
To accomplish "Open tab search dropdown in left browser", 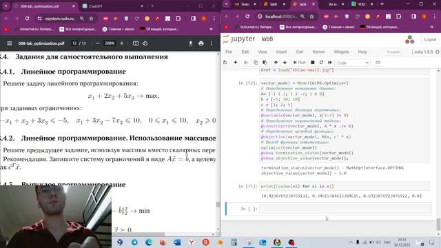I will (x=6, y=6).
